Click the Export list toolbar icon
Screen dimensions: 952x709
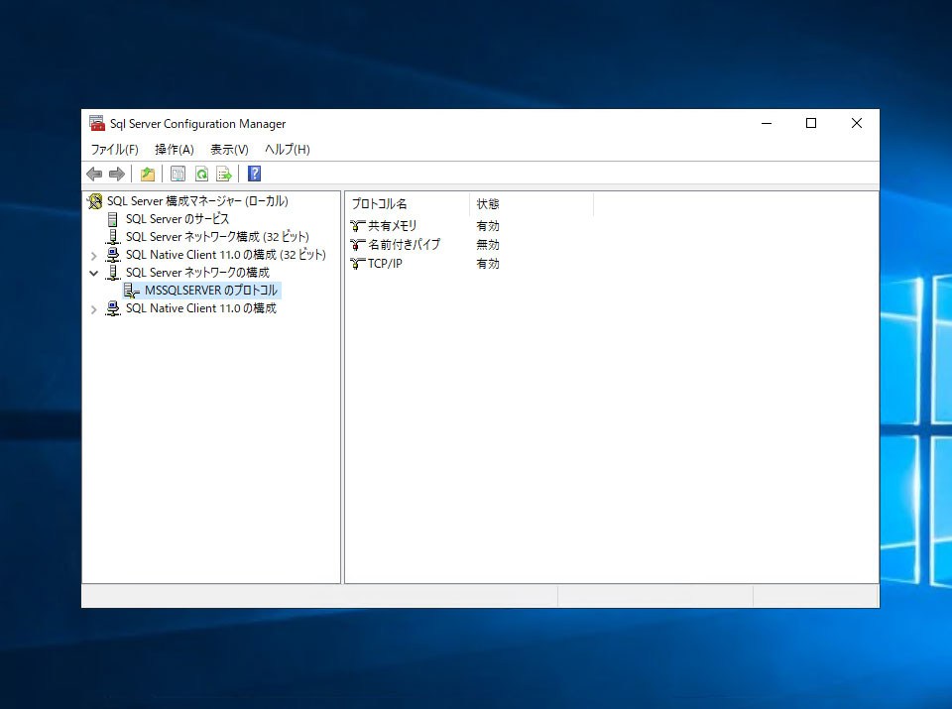click(x=224, y=175)
